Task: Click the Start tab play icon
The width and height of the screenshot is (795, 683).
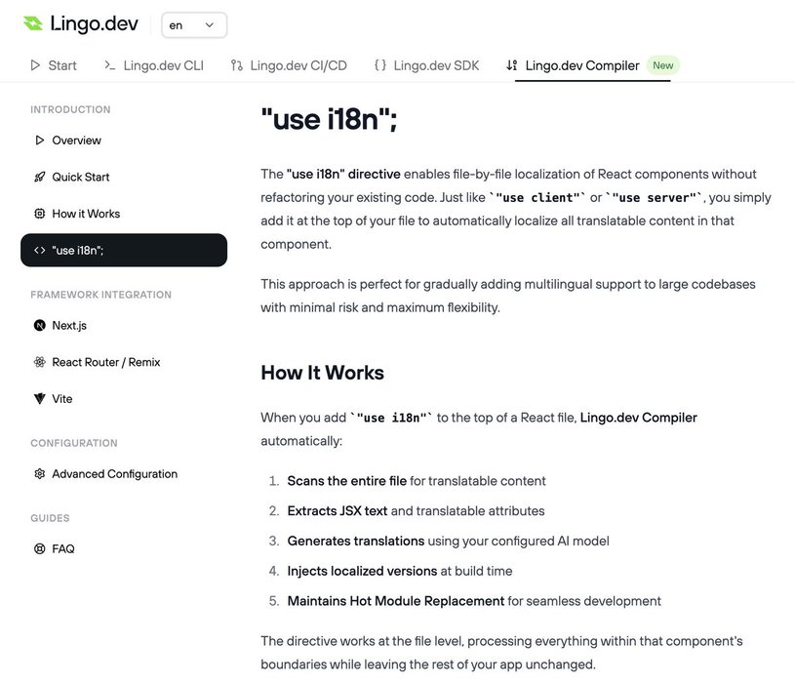Action: point(35,65)
